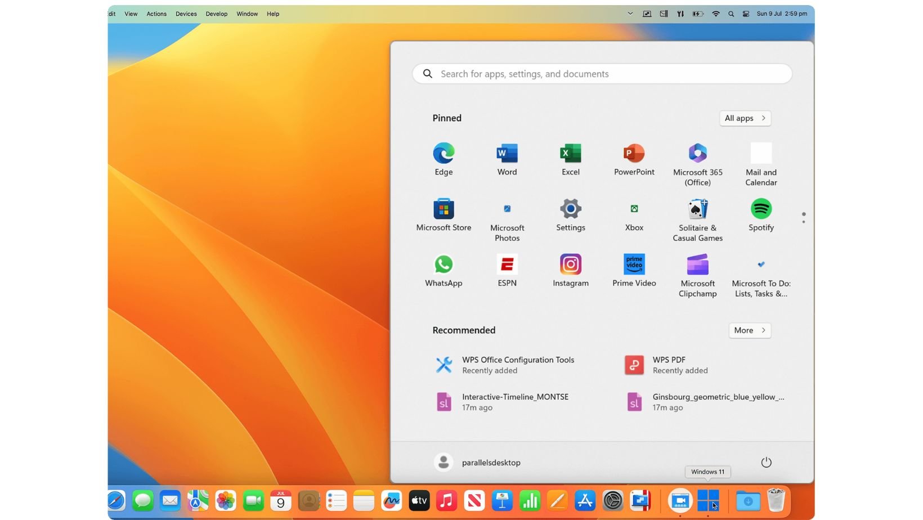Open Contacts from the Dock

tap(308, 500)
